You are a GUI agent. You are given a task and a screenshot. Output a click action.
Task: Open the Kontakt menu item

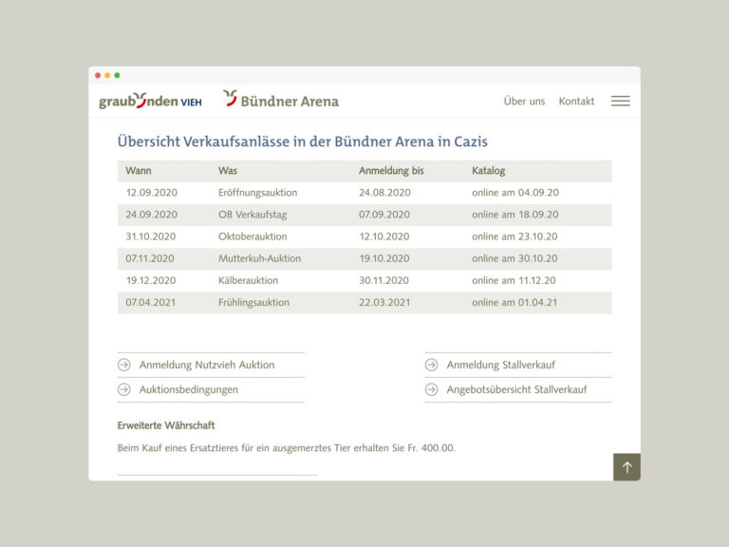pos(576,101)
